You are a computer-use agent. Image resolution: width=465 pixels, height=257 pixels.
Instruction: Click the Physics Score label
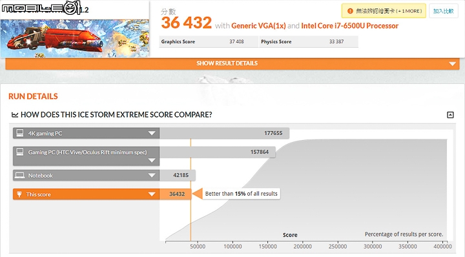[x=276, y=42]
